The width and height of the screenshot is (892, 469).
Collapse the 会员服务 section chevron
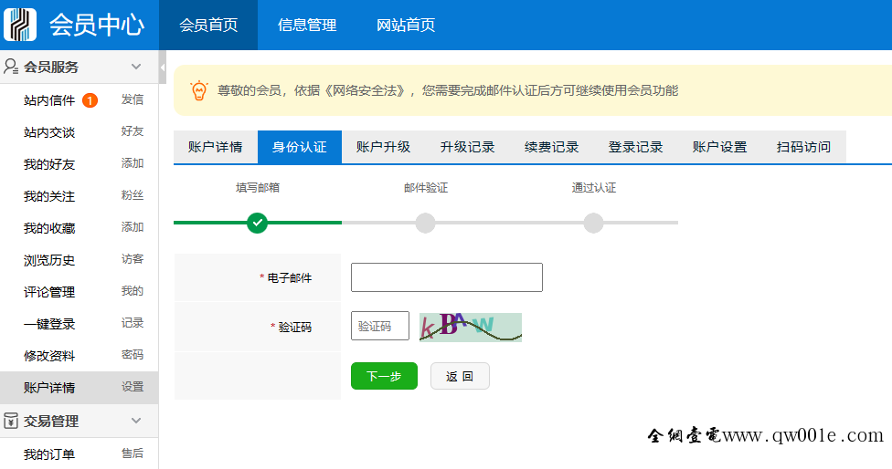coord(136,67)
